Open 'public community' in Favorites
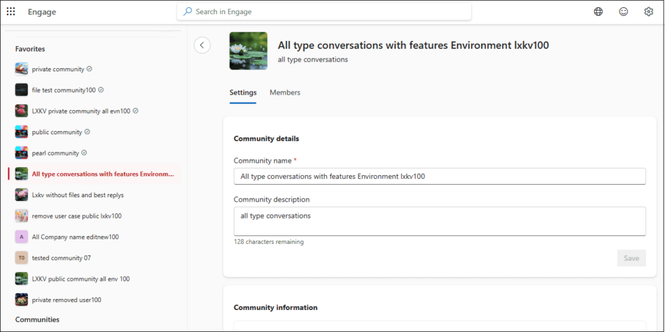 coord(57,132)
